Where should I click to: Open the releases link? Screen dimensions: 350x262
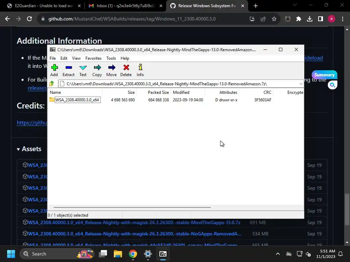[x=37, y=88]
